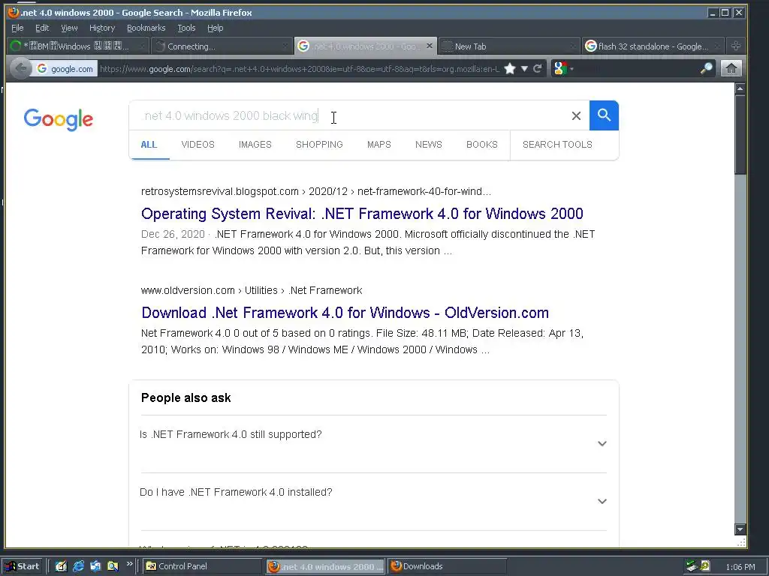
Task: Go back with the browser back arrow
Action: (x=20, y=68)
